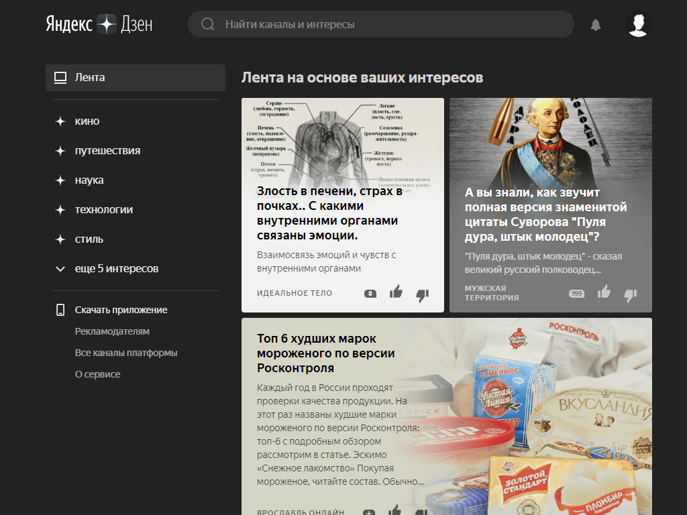Viewport: 687px width, 515px height.
Task: Open 'Все каналы платформы' link
Action: pos(126,353)
